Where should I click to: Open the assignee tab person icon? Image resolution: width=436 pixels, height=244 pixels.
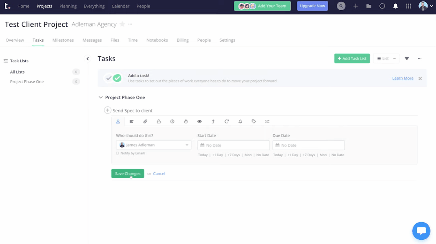(118, 121)
